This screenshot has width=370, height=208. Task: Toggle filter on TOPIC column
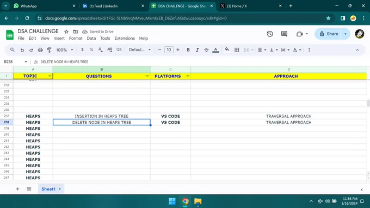[50, 76]
